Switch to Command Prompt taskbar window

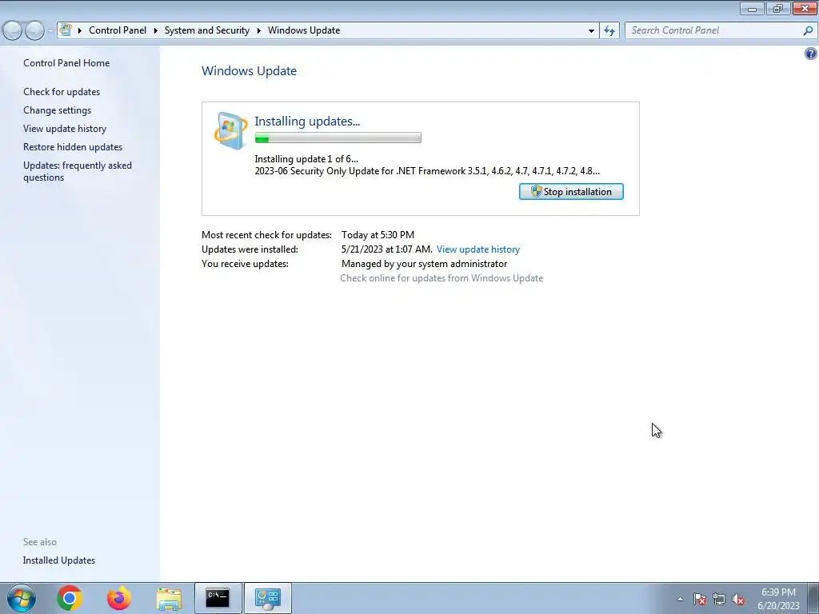218,598
